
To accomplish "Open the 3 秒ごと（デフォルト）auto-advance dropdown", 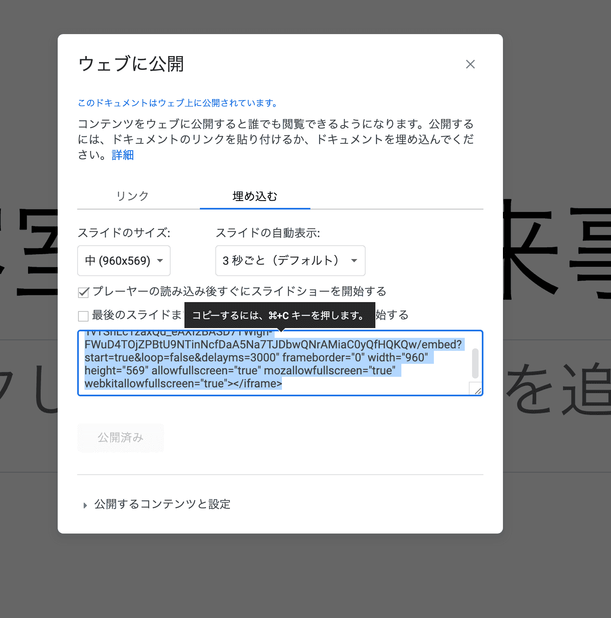I will click(284, 261).
